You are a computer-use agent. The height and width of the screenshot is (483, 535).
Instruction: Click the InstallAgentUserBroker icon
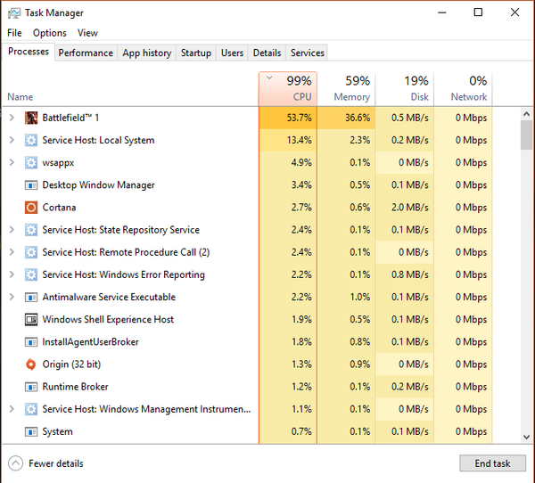pos(31,342)
